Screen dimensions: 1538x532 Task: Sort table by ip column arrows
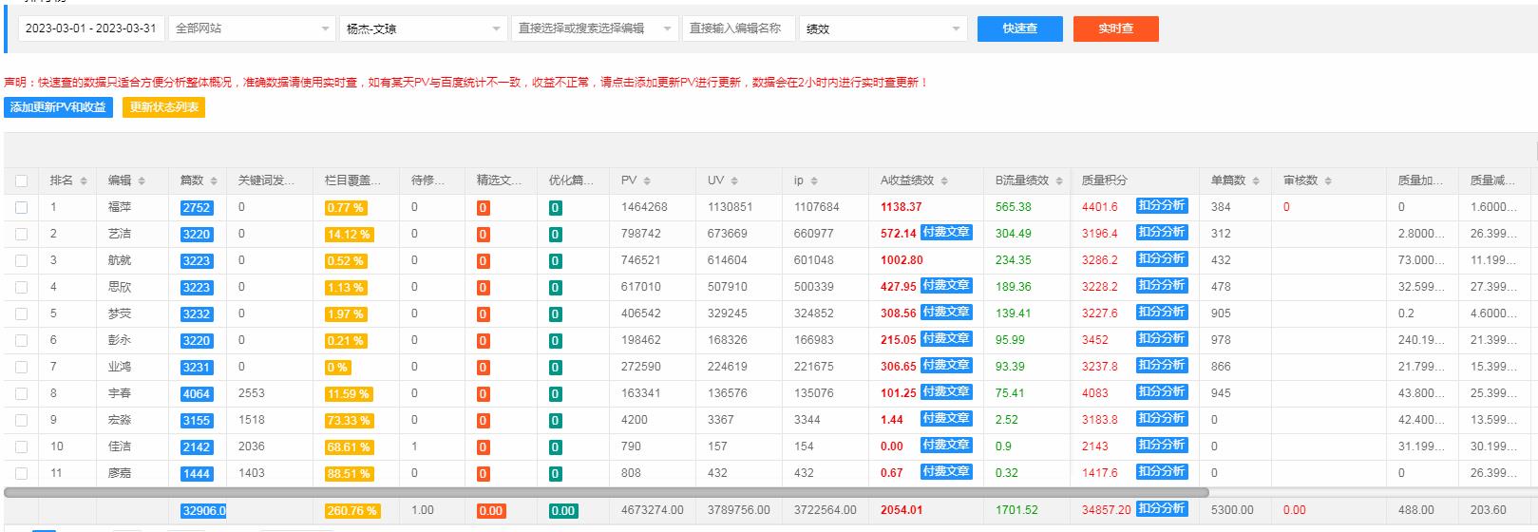[x=814, y=180]
